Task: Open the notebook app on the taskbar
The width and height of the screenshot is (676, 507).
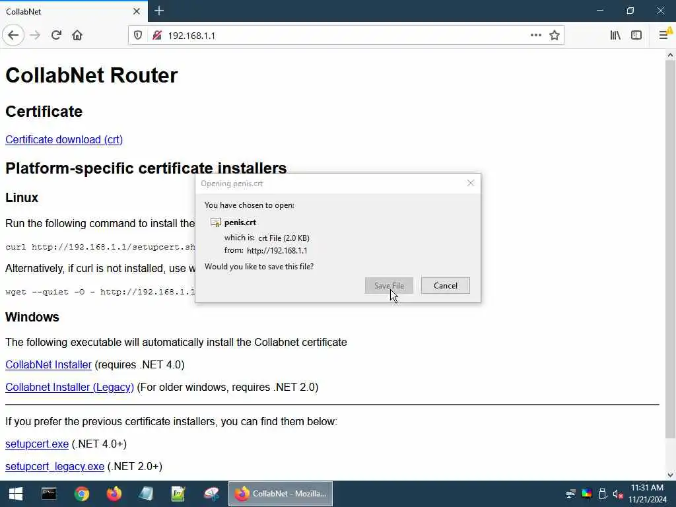Action: [146, 494]
